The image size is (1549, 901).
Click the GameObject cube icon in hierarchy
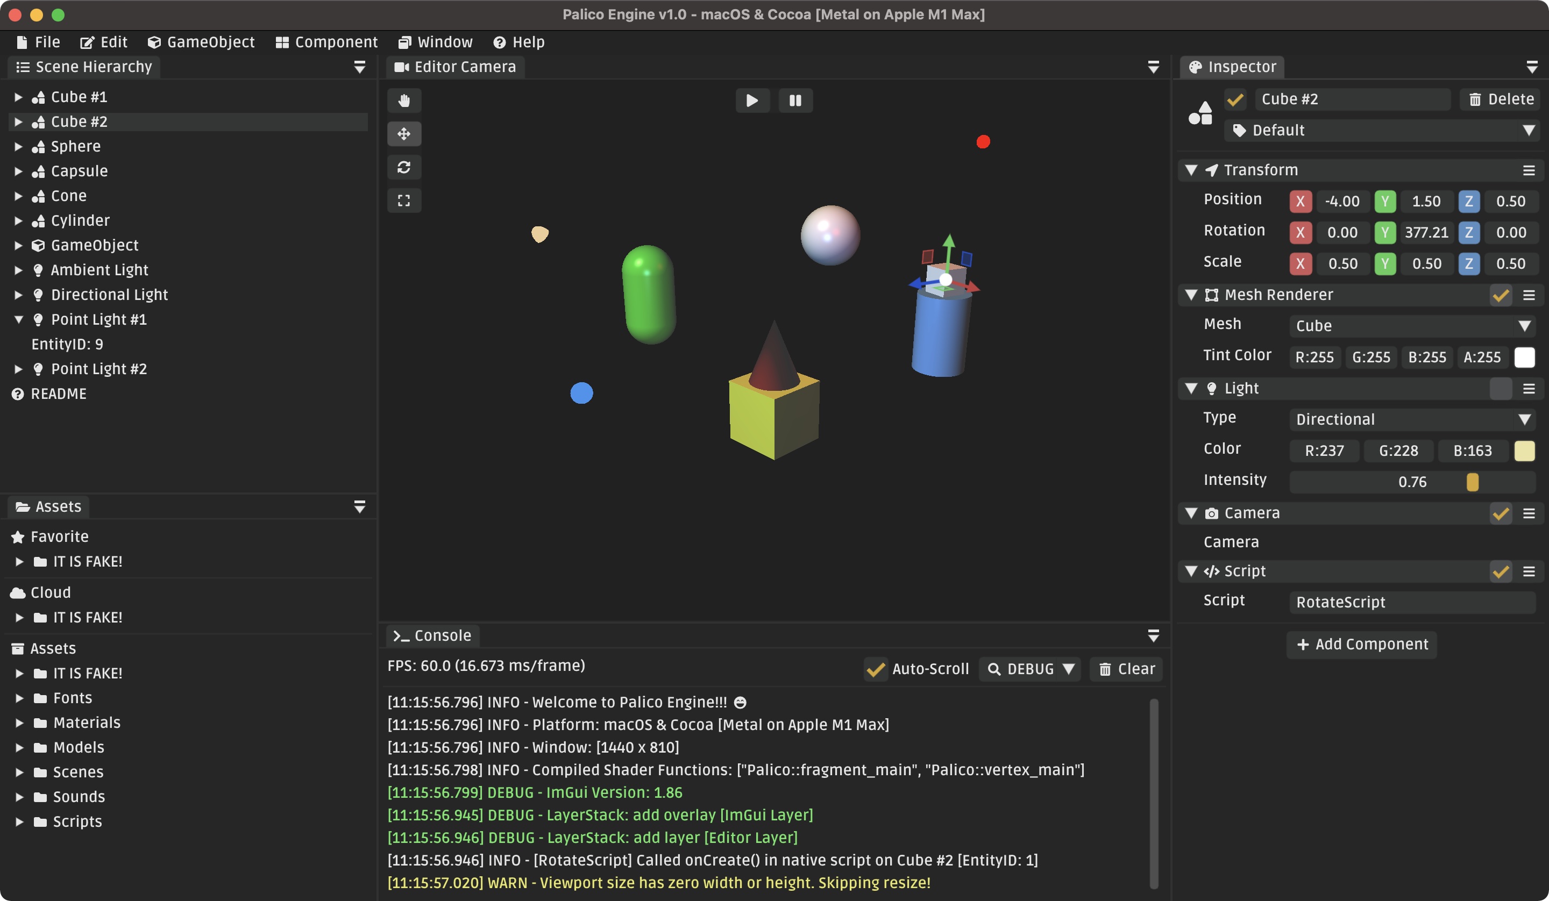click(38, 246)
